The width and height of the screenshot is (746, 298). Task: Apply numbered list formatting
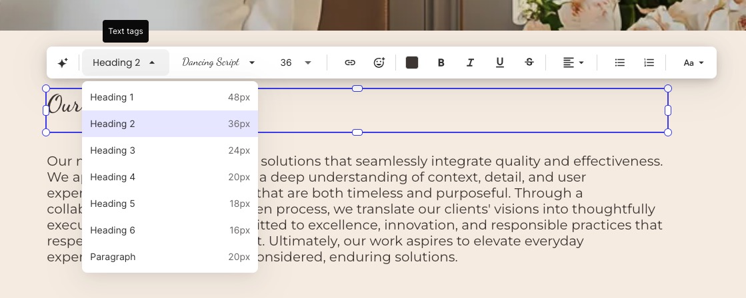pyautogui.click(x=649, y=63)
